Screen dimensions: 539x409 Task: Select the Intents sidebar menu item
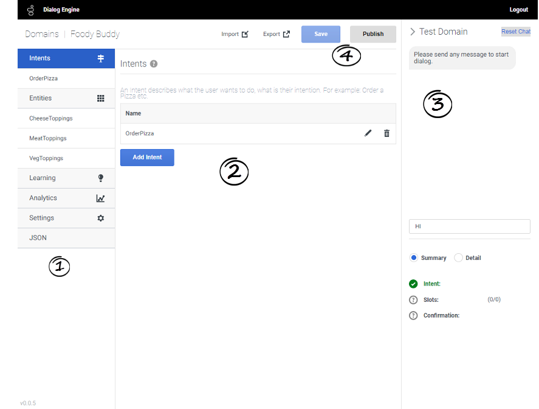click(40, 58)
